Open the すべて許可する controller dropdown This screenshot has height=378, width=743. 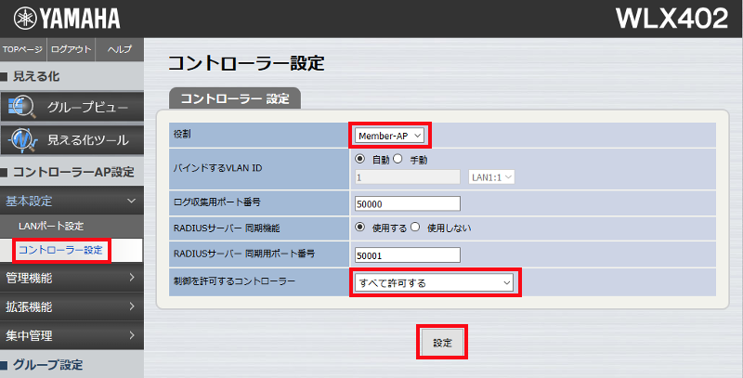click(x=434, y=282)
